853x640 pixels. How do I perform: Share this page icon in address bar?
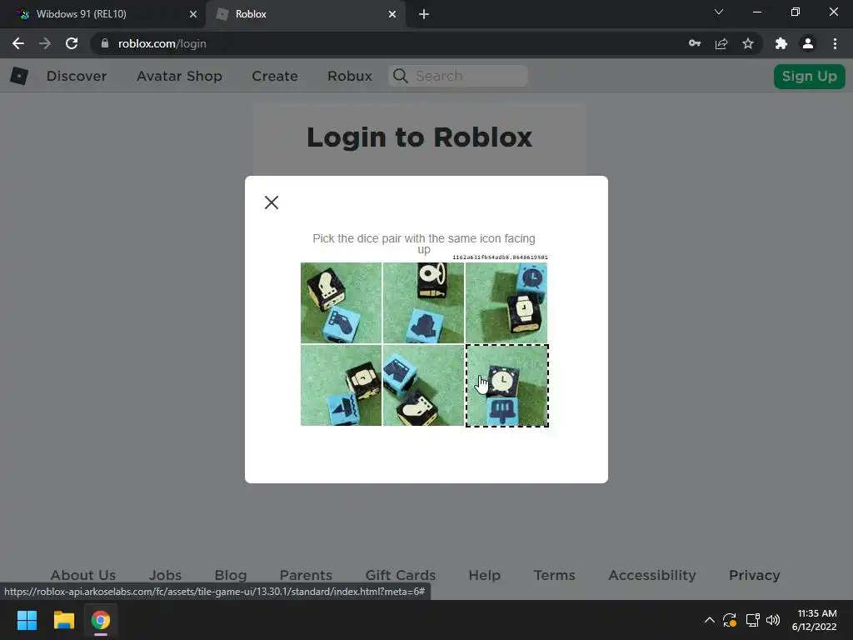721,43
